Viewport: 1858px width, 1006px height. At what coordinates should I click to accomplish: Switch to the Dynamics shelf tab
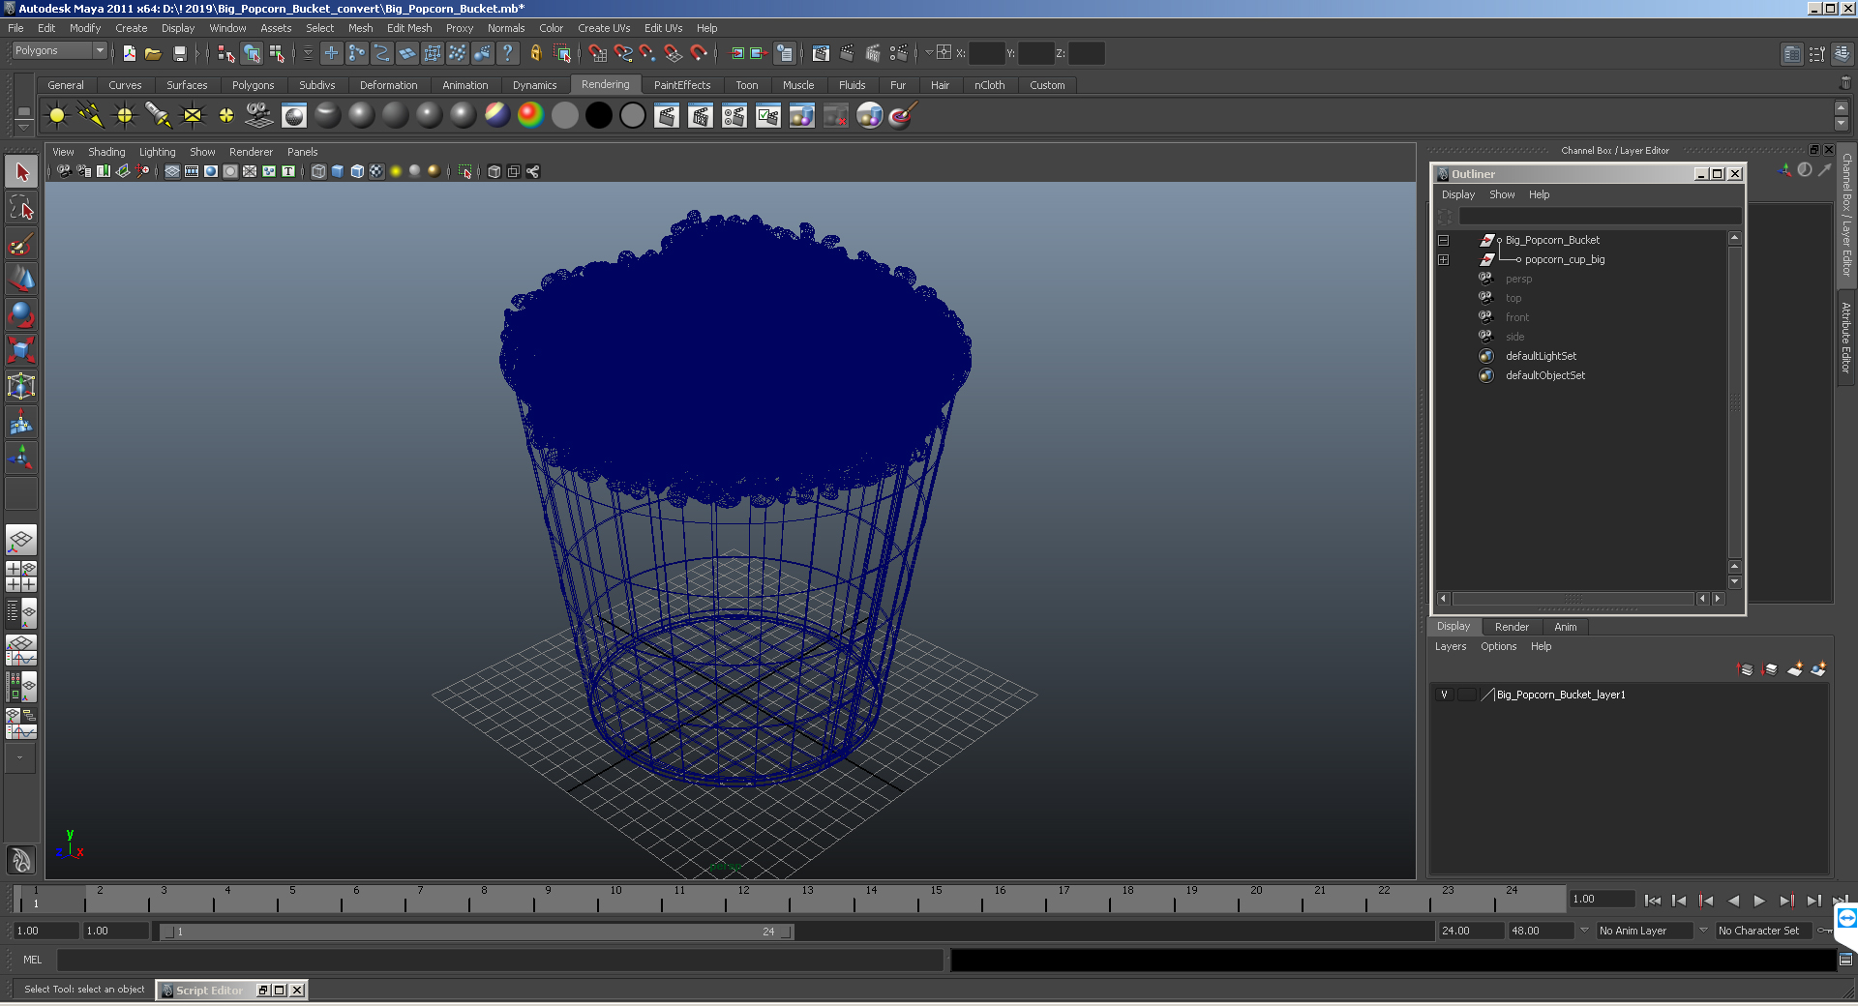point(534,85)
